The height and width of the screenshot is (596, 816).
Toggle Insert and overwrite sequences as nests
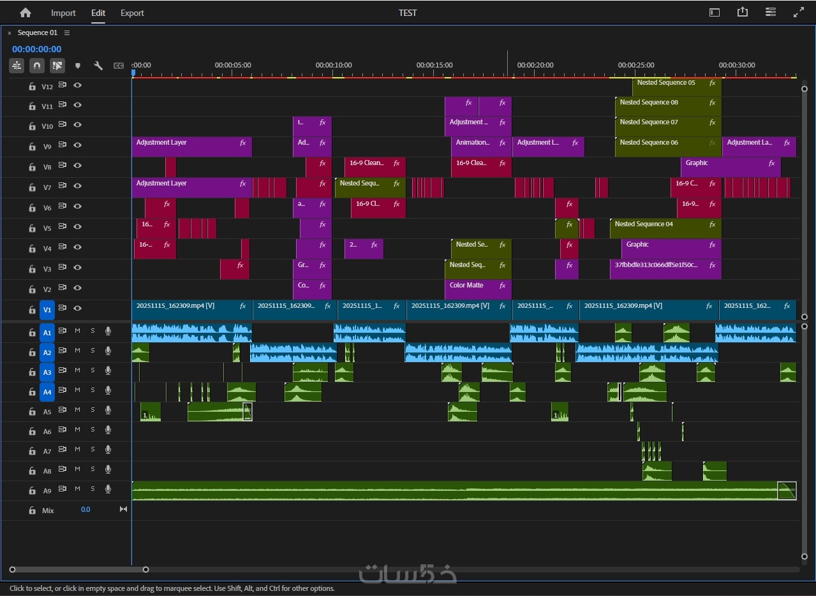click(x=17, y=65)
